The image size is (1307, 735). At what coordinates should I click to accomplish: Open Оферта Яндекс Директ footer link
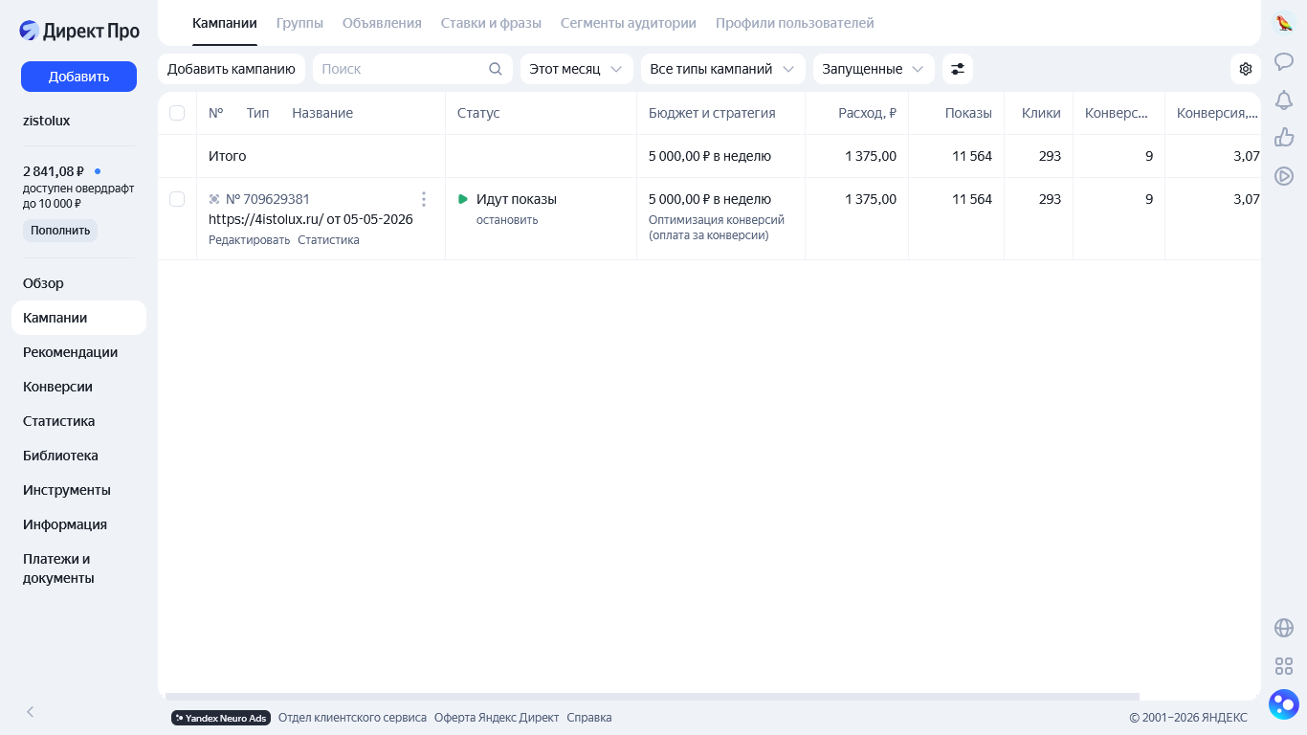[497, 718]
